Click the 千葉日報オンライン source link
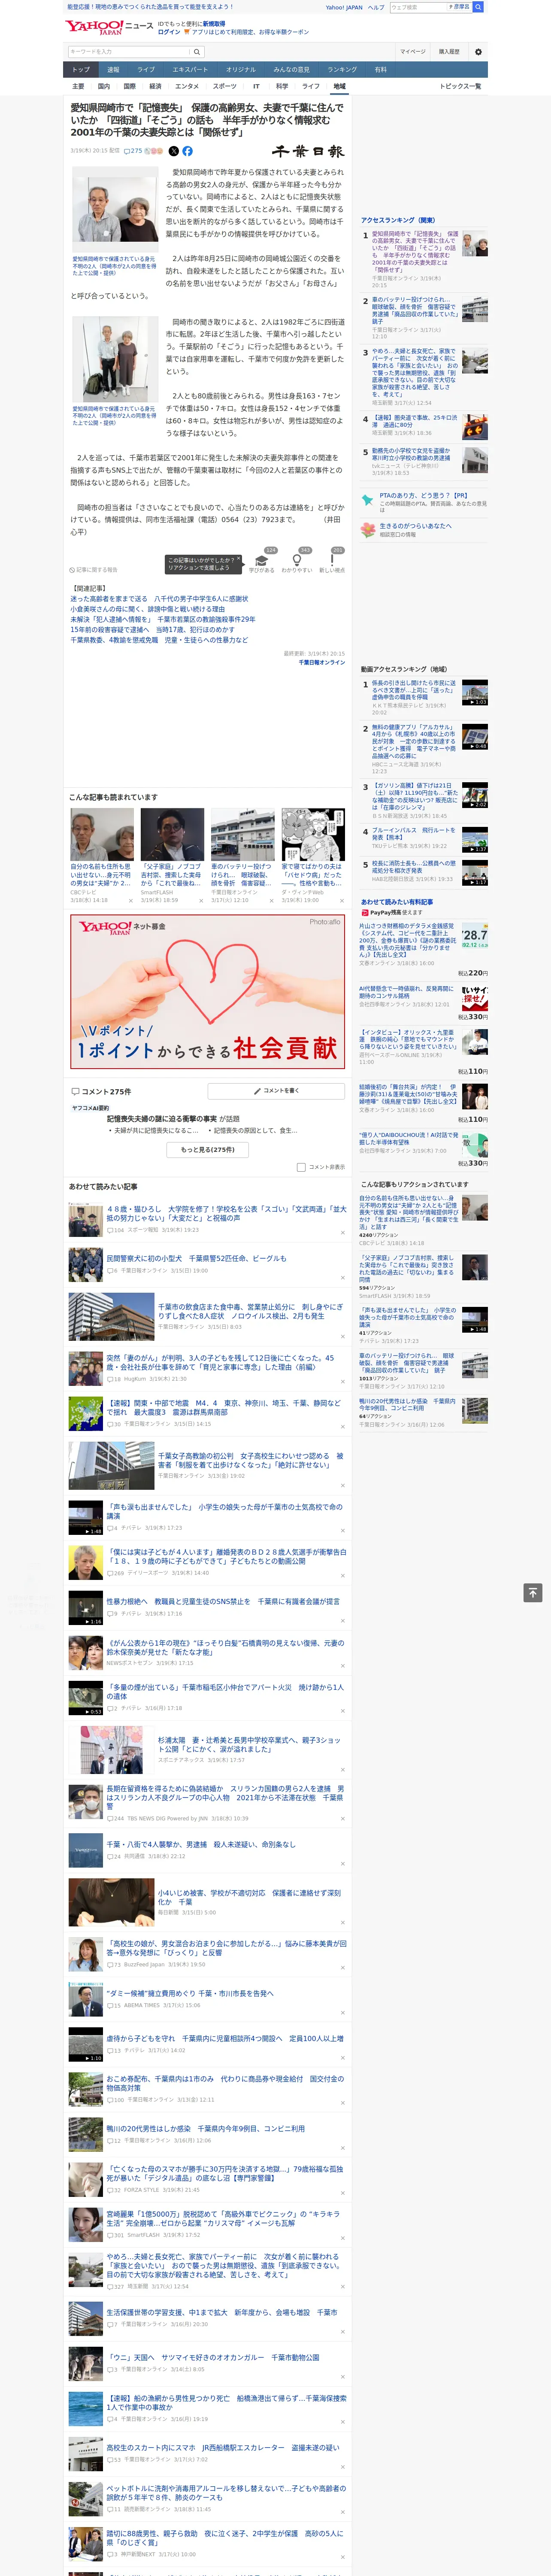 coord(322,662)
